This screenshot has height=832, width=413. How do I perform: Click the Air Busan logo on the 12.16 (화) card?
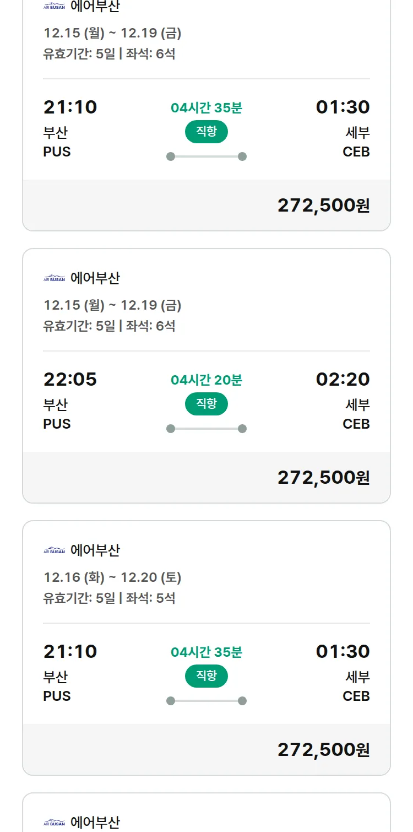(x=54, y=551)
